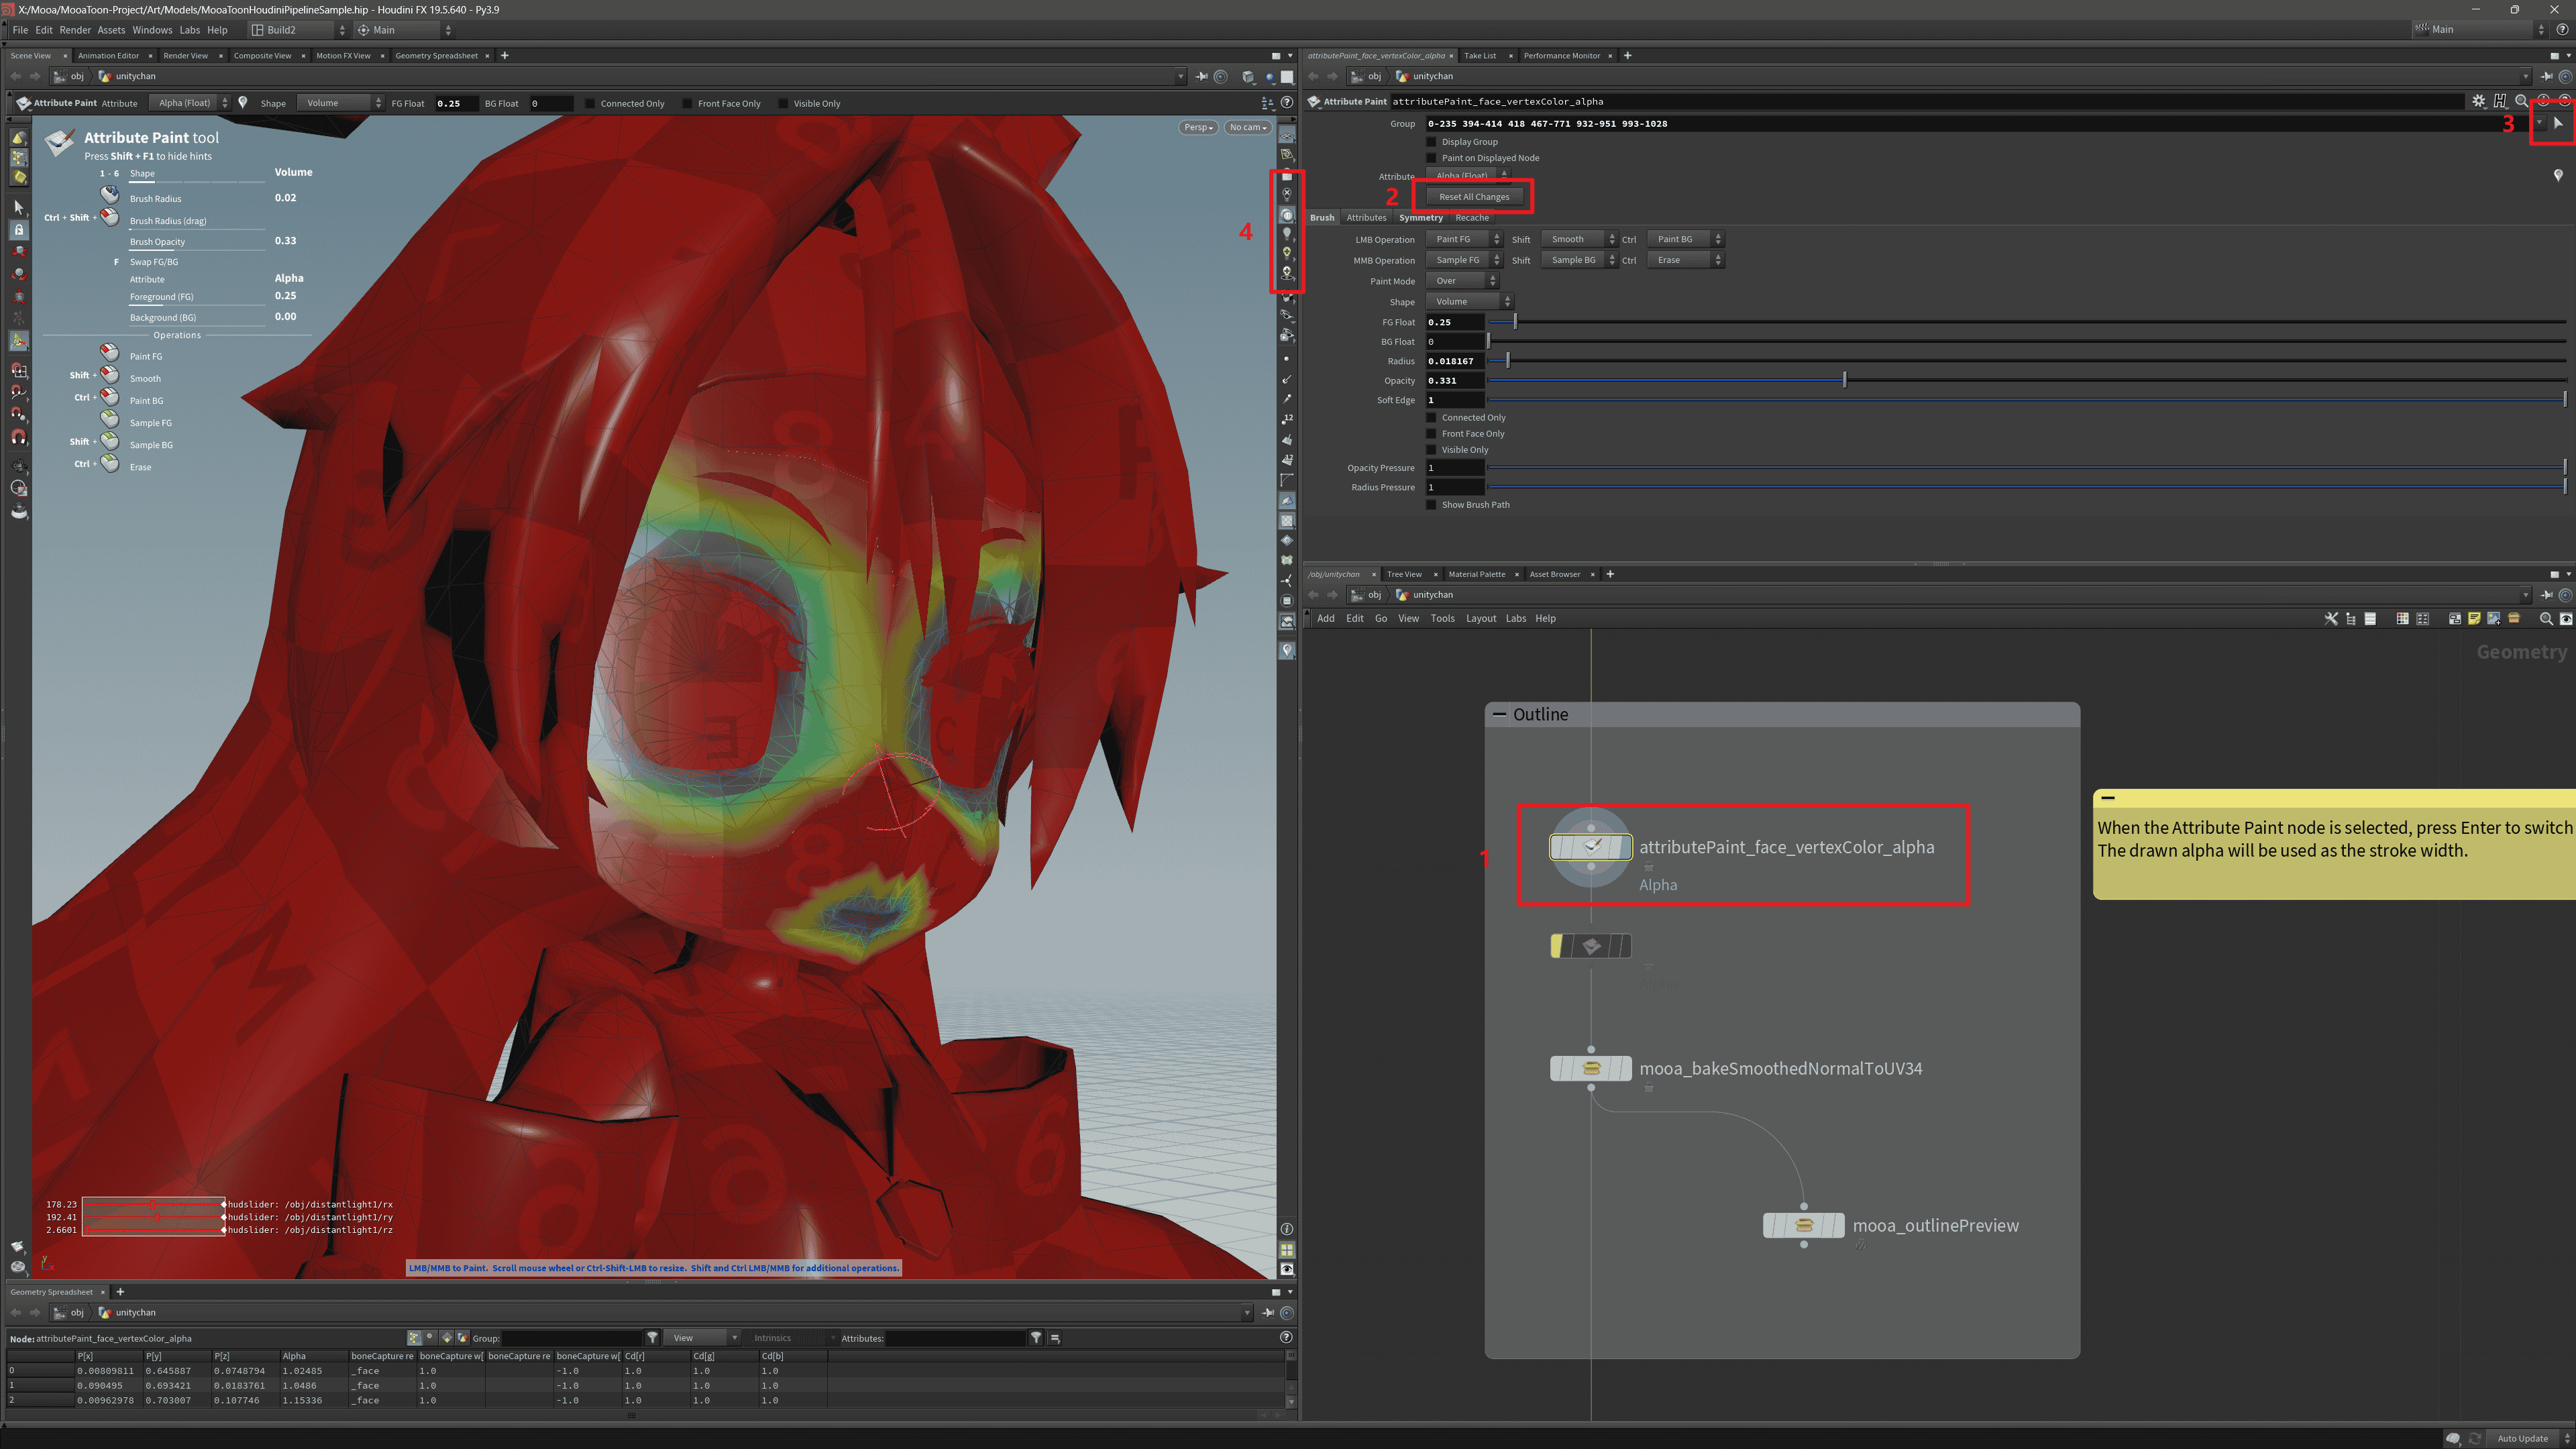Open the MMB Operation Sample FG dropdown
The image size is (2576, 1449).
tap(1464, 260)
